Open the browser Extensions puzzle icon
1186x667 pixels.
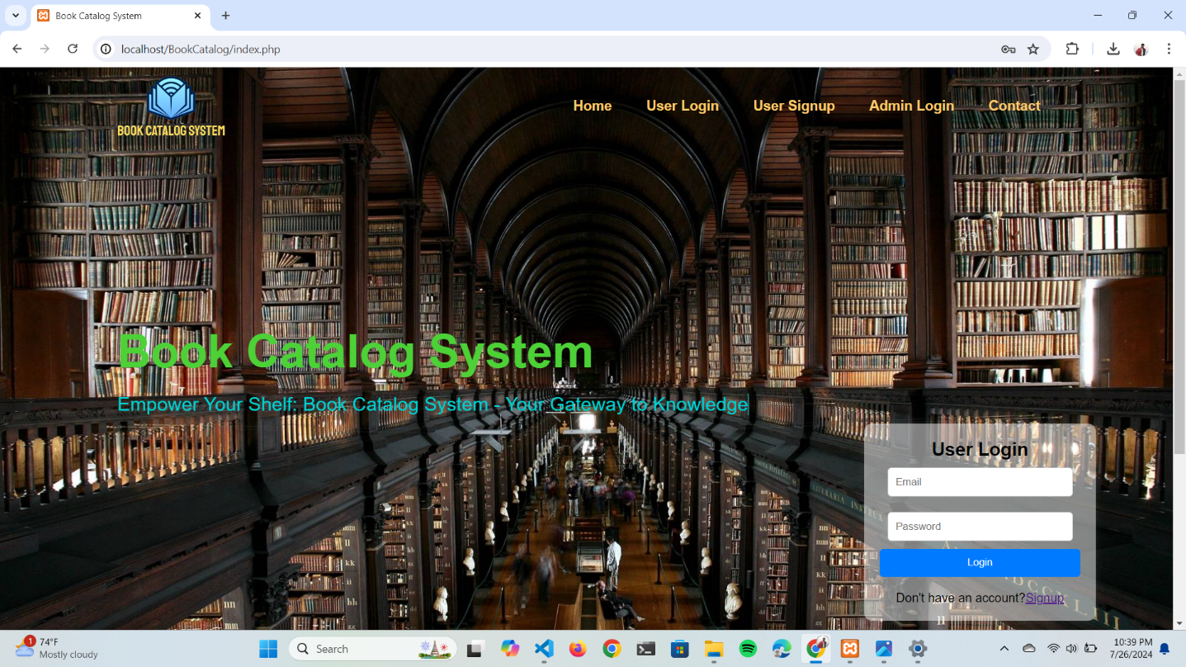1072,49
